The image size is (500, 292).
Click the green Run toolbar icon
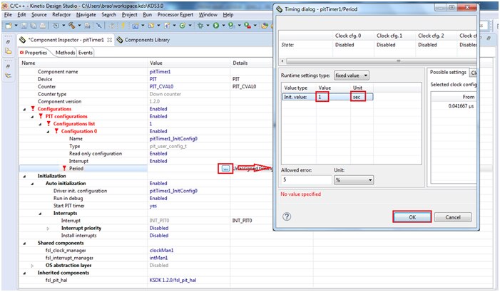(x=215, y=25)
